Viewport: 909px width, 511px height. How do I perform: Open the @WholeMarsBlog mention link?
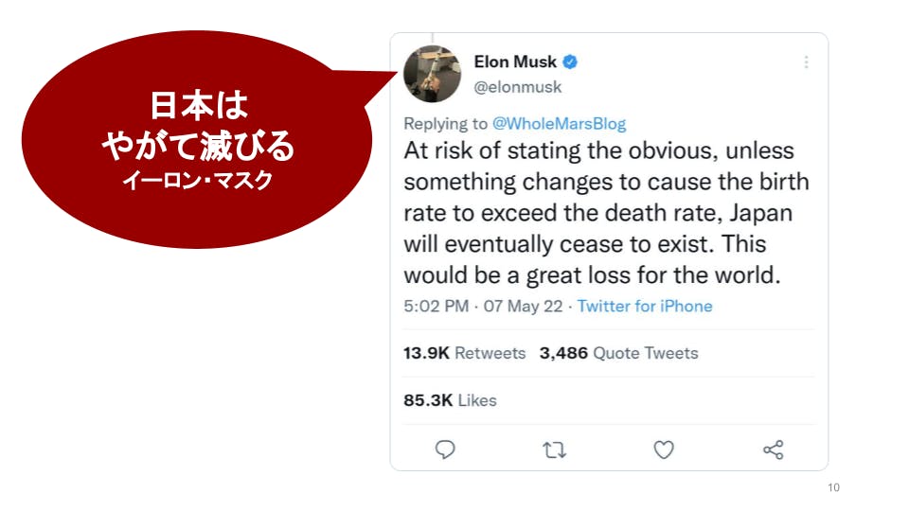click(559, 124)
